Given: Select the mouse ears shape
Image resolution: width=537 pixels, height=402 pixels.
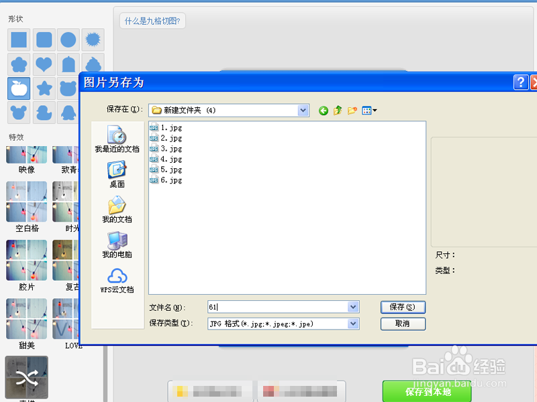Looking at the screenshot, I should pos(19,113).
